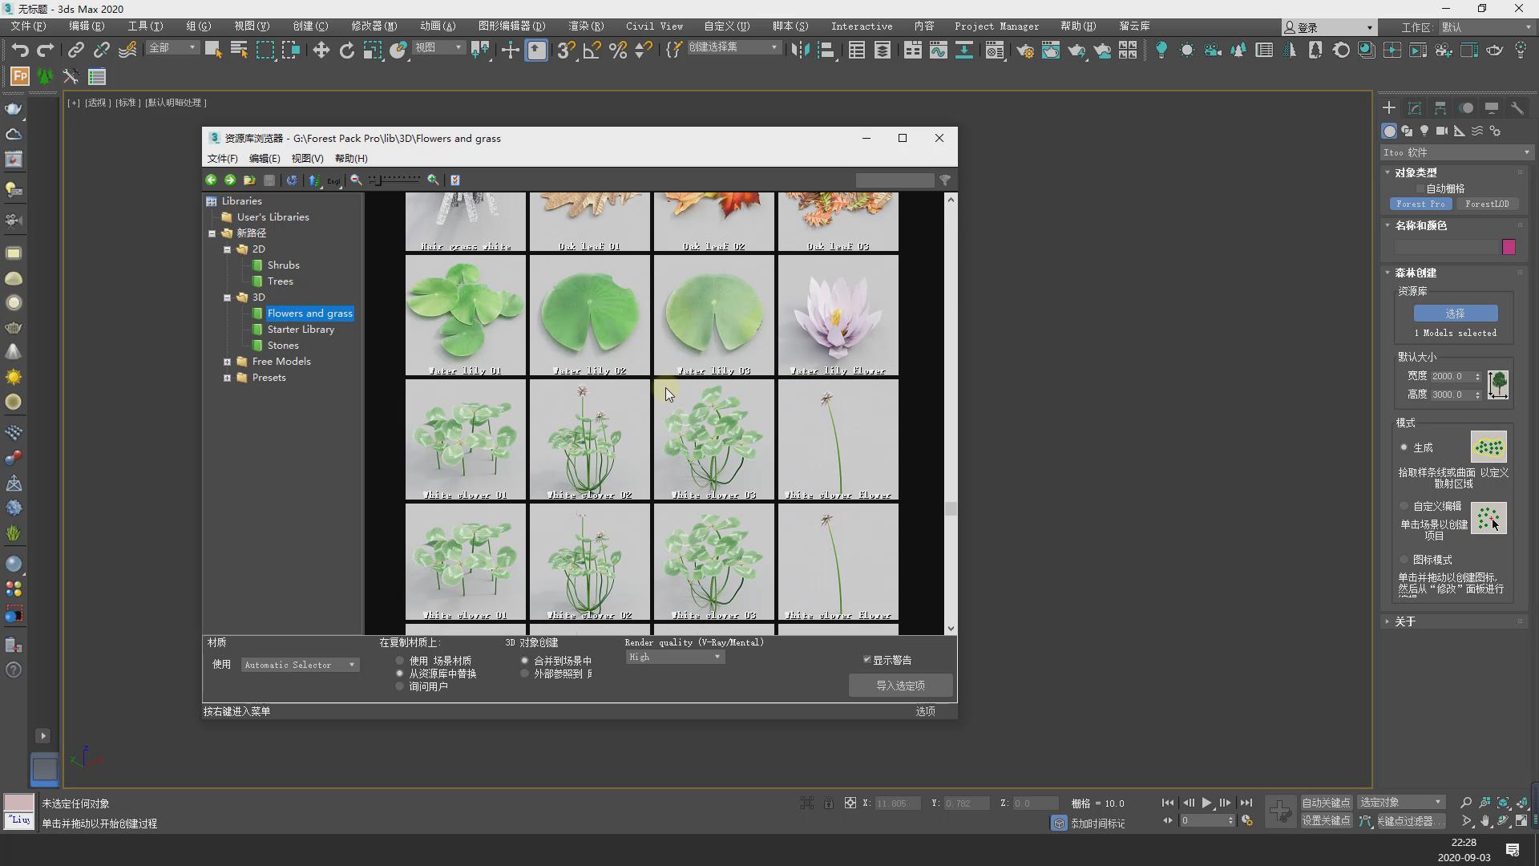Click the magenta object color swatch
Image resolution: width=1539 pixels, height=866 pixels.
(1509, 247)
